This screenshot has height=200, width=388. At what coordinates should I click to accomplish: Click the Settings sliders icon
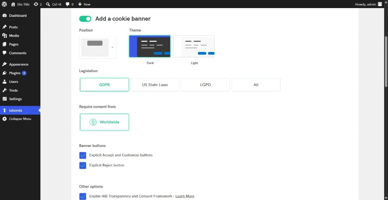(5, 99)
